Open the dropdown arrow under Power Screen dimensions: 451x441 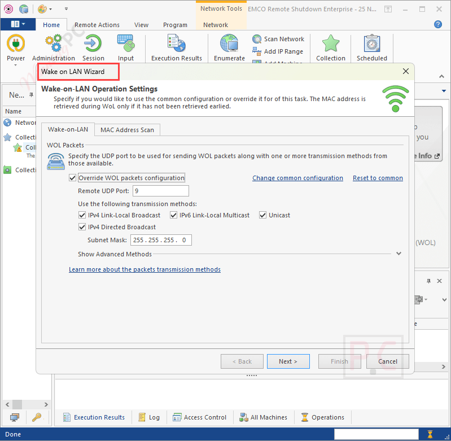point(16,66)
